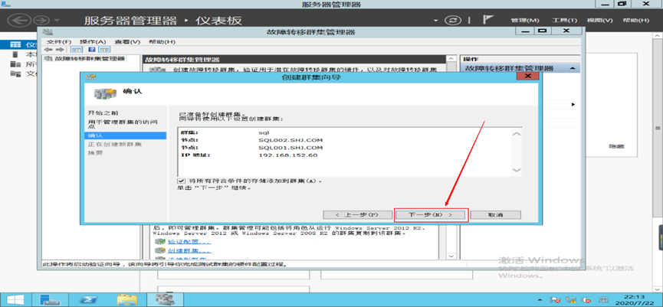This screenshot has height=307, width=663.
Task: Click the 创建群集... link
Action: 188,251
